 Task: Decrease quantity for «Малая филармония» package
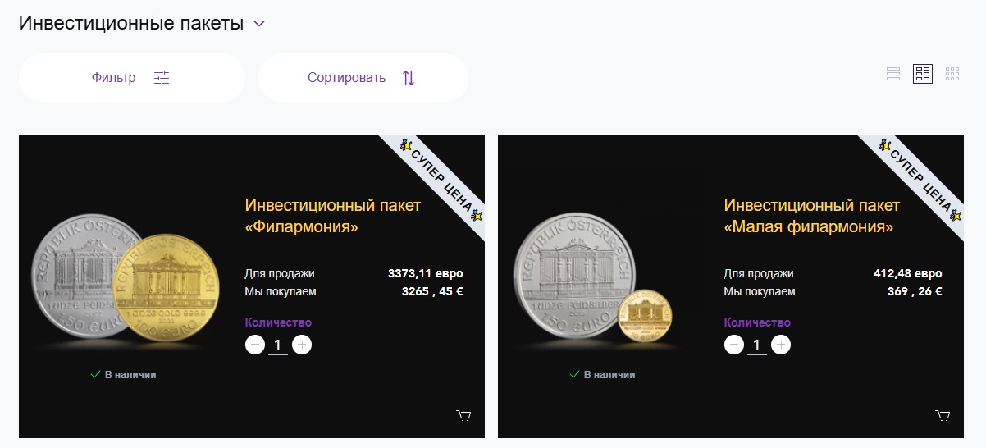tap(734, 345)
